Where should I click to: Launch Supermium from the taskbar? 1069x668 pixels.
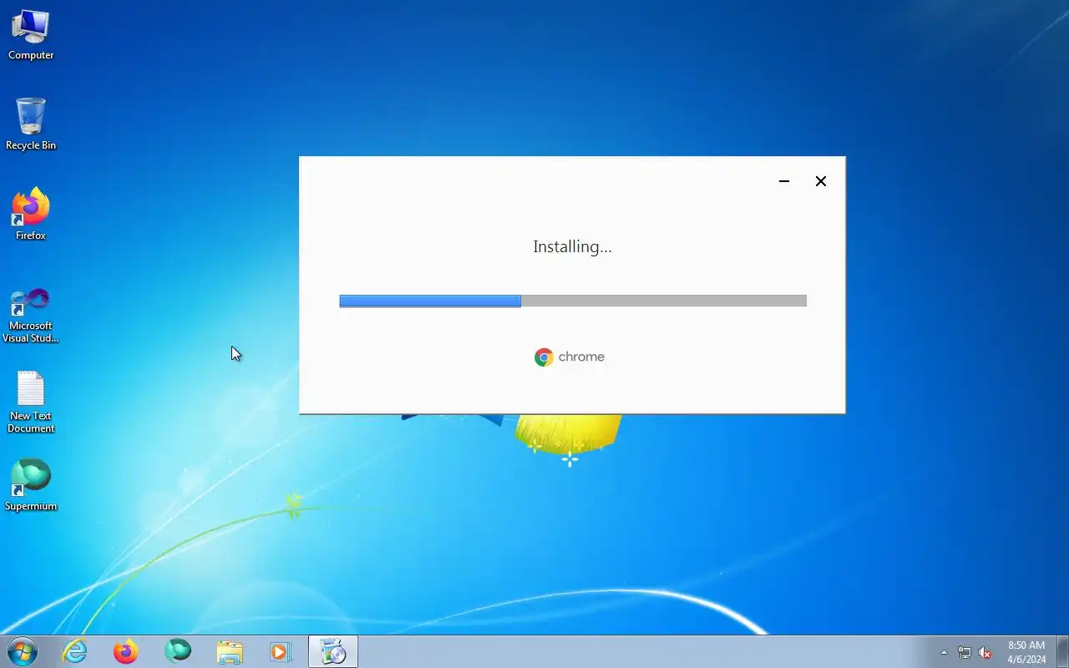178,651
